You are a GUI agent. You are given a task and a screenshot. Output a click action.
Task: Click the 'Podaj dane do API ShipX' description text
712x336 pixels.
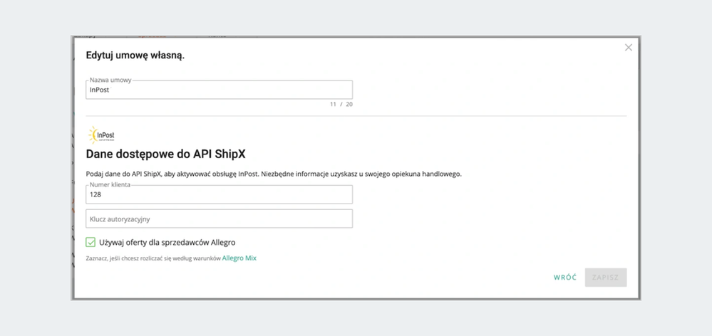click(274, 174)
